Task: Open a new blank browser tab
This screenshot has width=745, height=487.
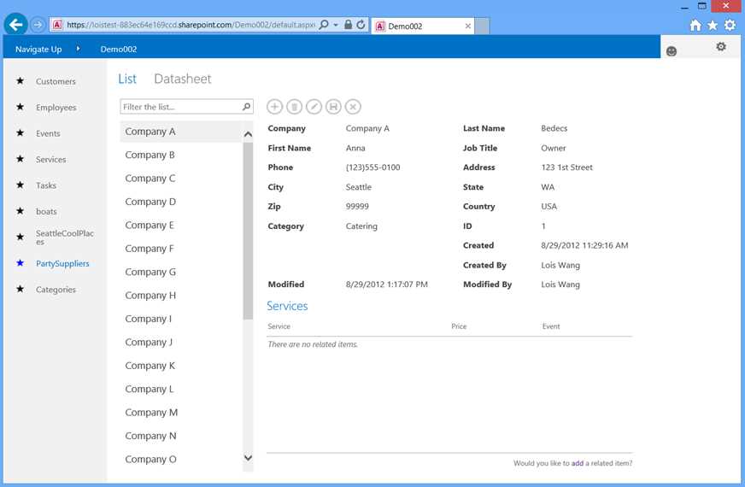Action: pyautogui.click(x=482, y=26)
